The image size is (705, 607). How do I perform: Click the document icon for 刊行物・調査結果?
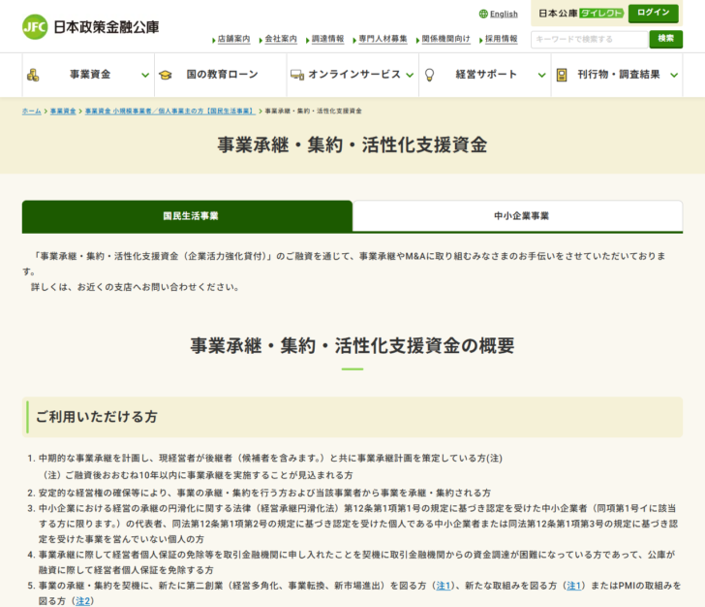pyautogui.click(x=562, y=75)
